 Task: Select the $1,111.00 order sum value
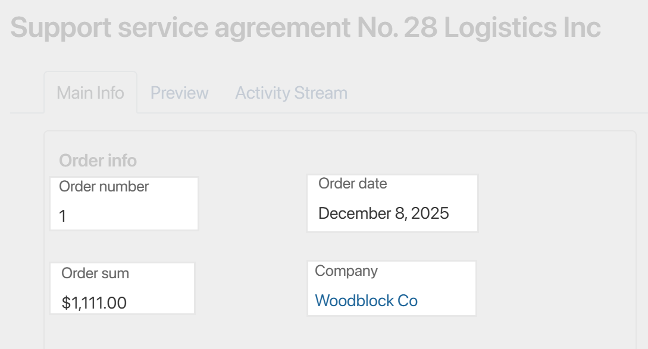(94, 303)
